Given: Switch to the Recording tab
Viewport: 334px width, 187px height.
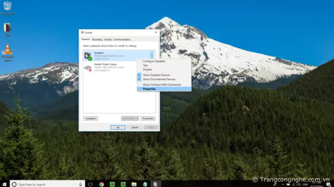Looking at the screenshot, I should [x=97, y=39].
